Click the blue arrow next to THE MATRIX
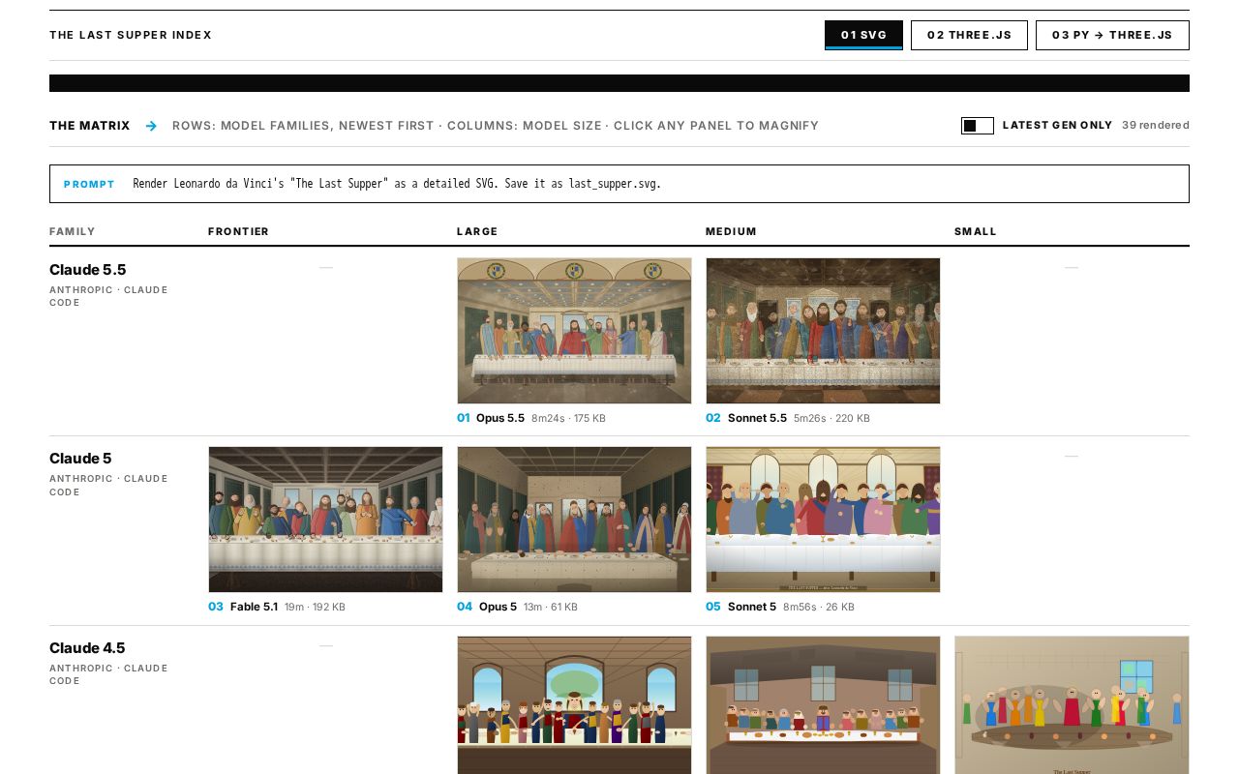The width and height of the screenshot is (1239, 774). (151, 126)
